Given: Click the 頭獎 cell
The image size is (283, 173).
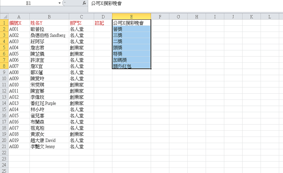Looking at the screenshot, I should tap(131, 48).
